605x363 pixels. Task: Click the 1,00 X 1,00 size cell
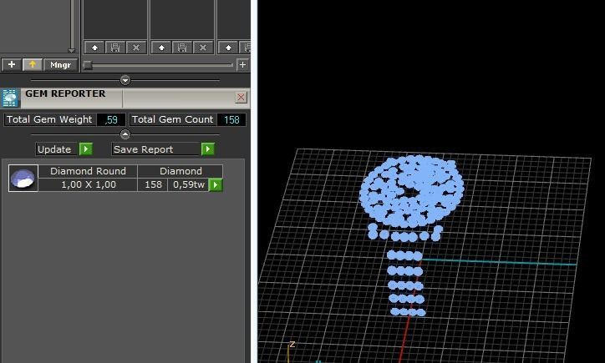tap(88, 184)
